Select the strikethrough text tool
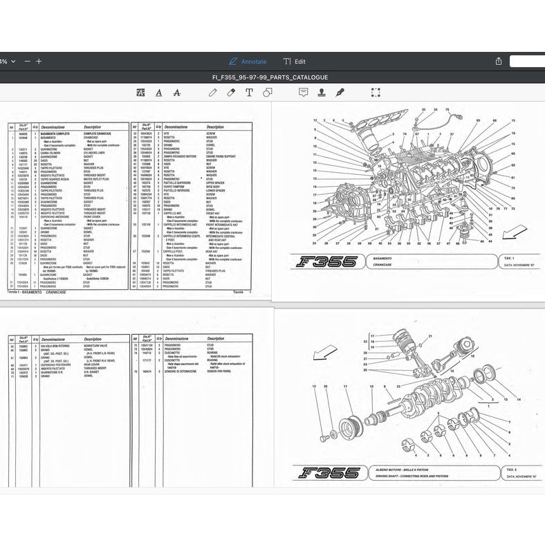The image size is (545, 545). click(x=177, y=92)
